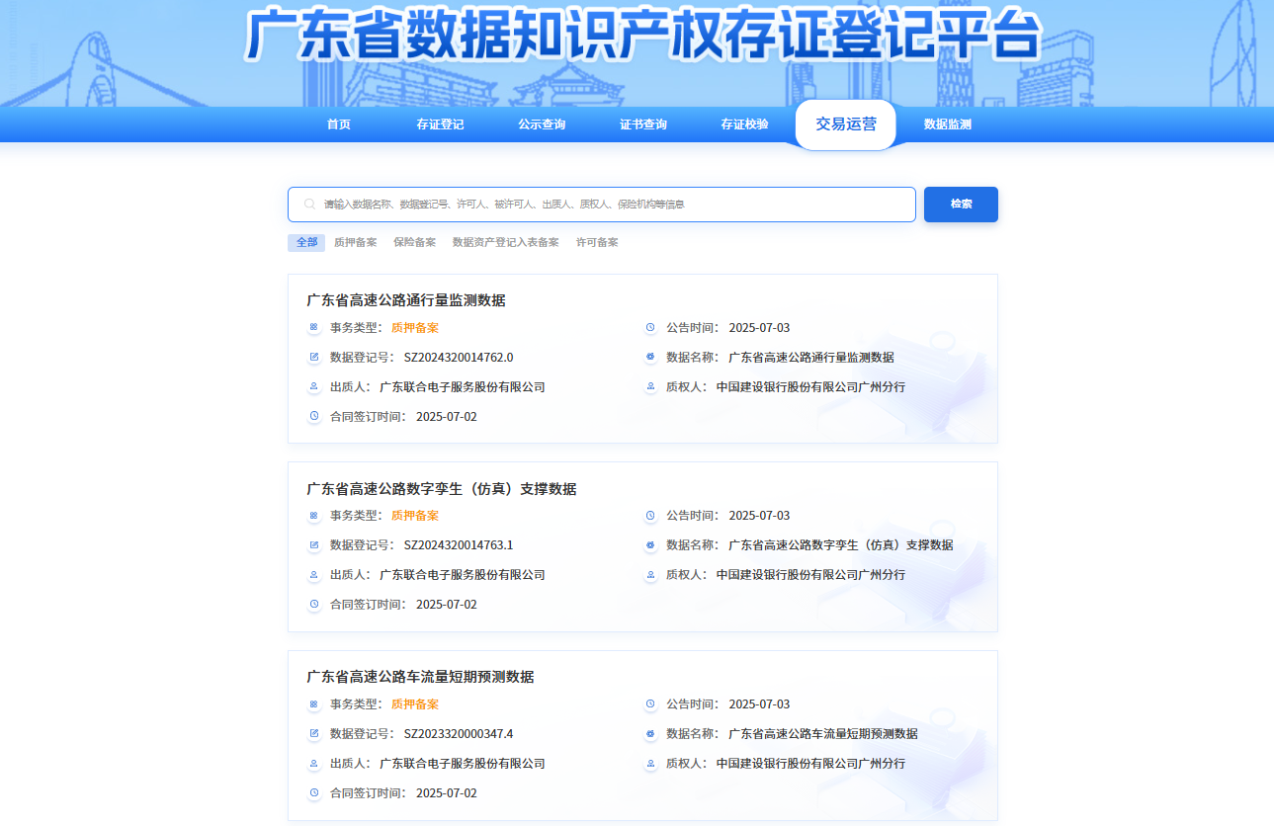Image resolution: width=1274 pixels, height=826 pixels.
Task: Click 质权人 person icon in 数字孪生 card
Action: tap(650, 574)
